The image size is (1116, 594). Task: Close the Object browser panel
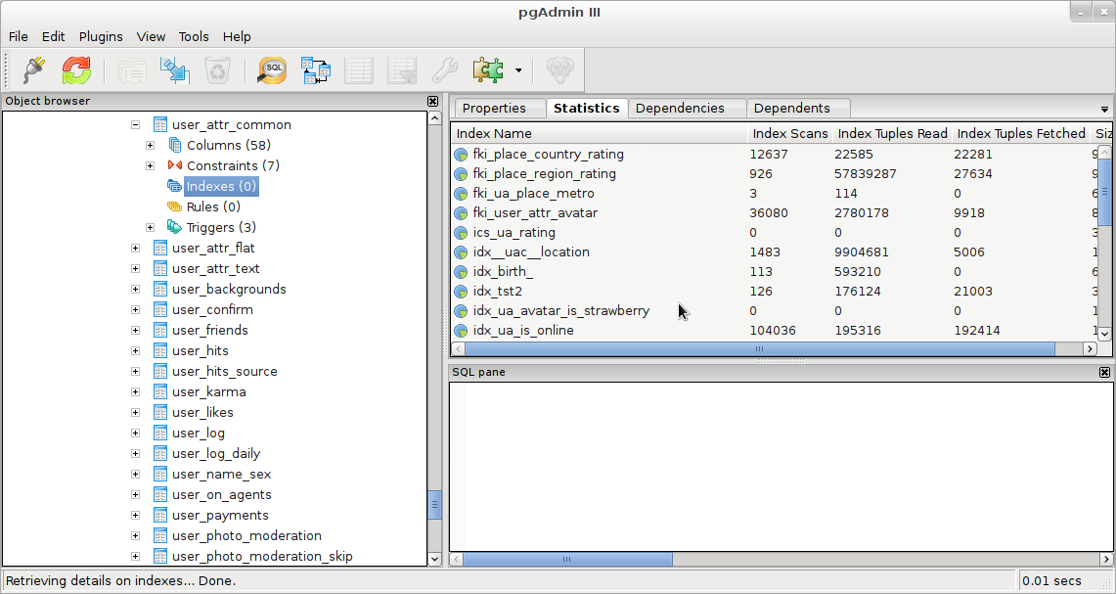(x=433, y=101)
